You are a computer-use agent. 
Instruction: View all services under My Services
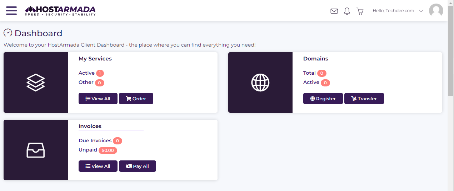point(98,99)
